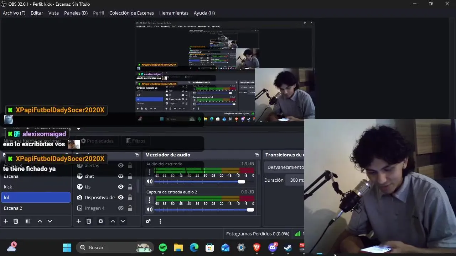Viewport: 456px width, 256px height.
Task: Click the image icon of Imagen 4 source
Action: tap(80, 208)
